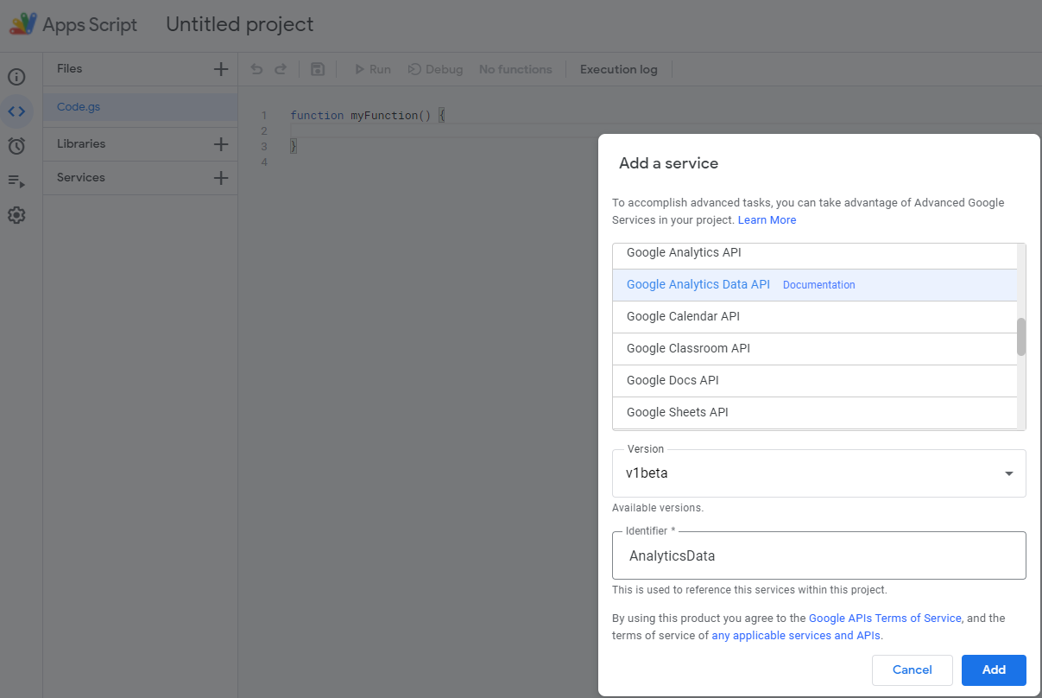This screenshot has width=1042, height=698.
Task: Add a service with plus icon
Action: (221, 178)
